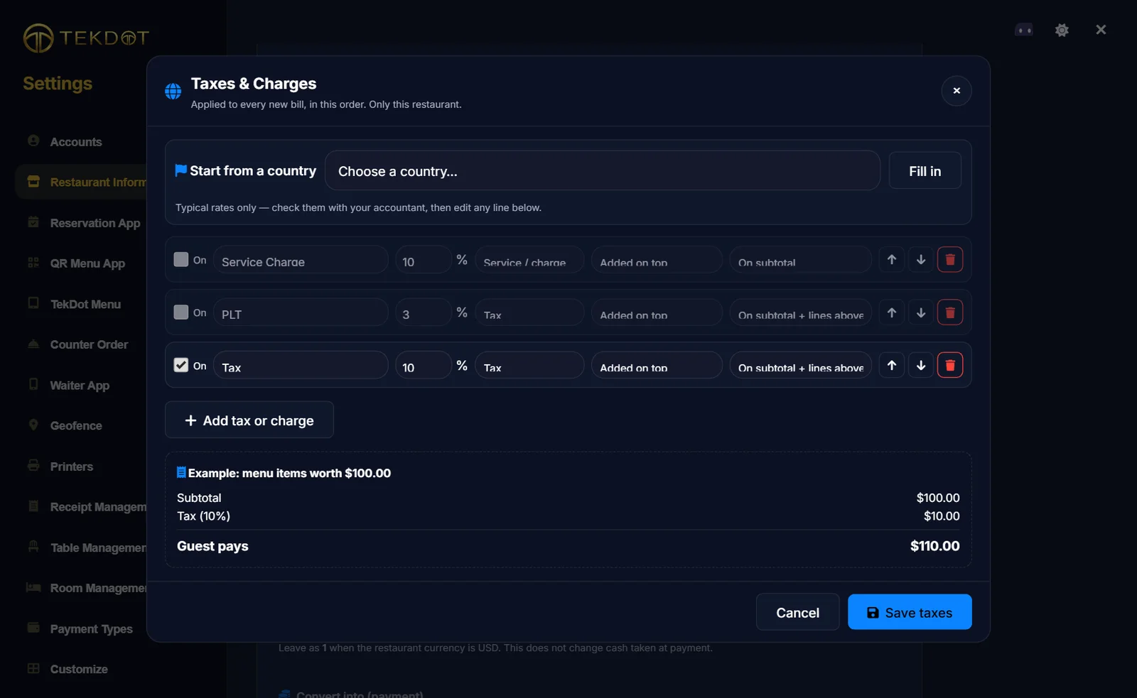Viewport: 1137px width, 698px height.
Task: Delete the PLT tax row
Action: click(x=950, y=312)
